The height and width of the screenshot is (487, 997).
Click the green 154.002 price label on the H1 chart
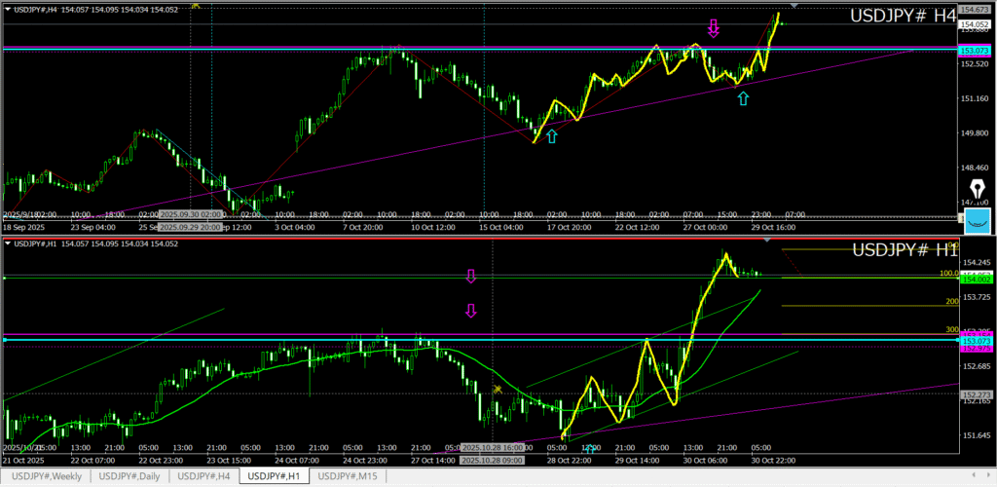tap(975, 279)
